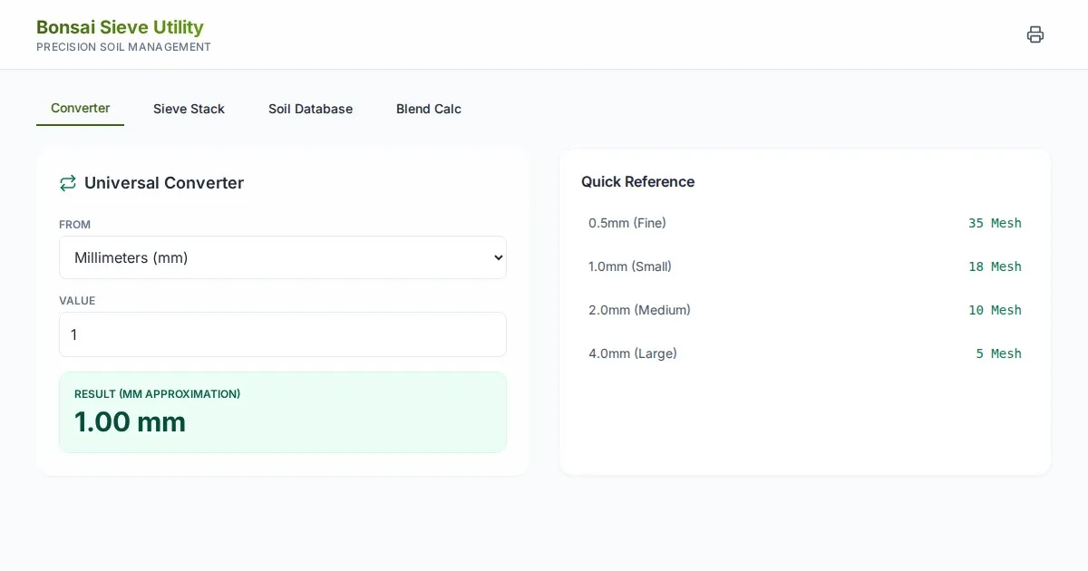Image resolution: width=1088 pixels, height=571 pixels.
Task: Click the Bonsai Sieve Utility title
Action: coord(120,27)
